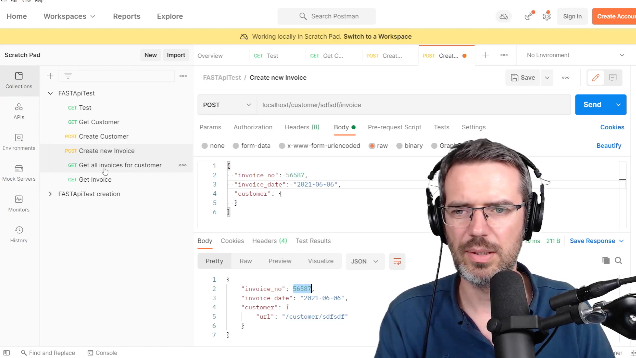This screenshot has width=636, height=358.
Task: Change the JSON response format dropdown
Action: pyautogui.click(x=365, y=262)
